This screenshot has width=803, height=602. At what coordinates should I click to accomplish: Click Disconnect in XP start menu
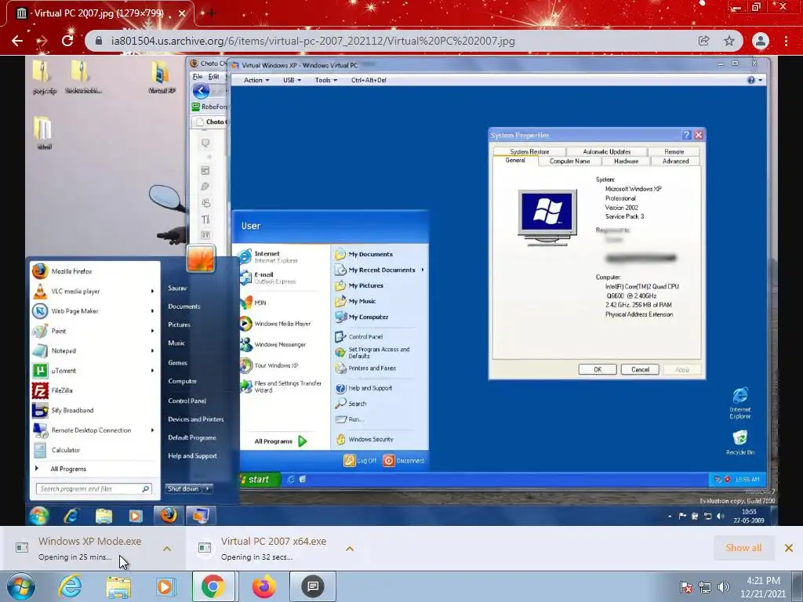tap(404, 461)
